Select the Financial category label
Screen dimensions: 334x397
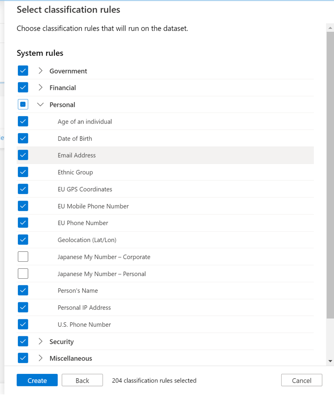[62, 88]
